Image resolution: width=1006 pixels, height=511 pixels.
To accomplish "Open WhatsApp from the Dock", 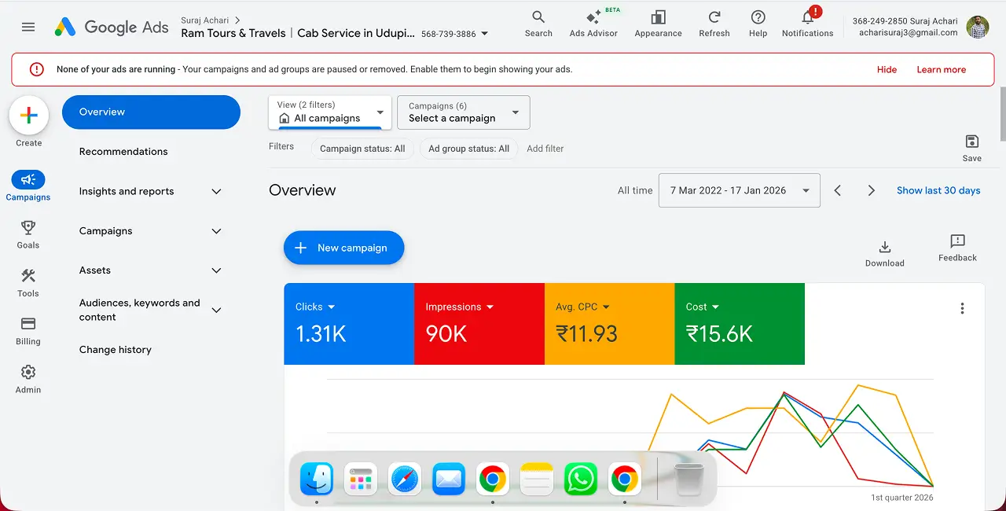I will 580,478.
